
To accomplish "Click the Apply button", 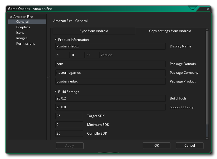I will point(69,146).
